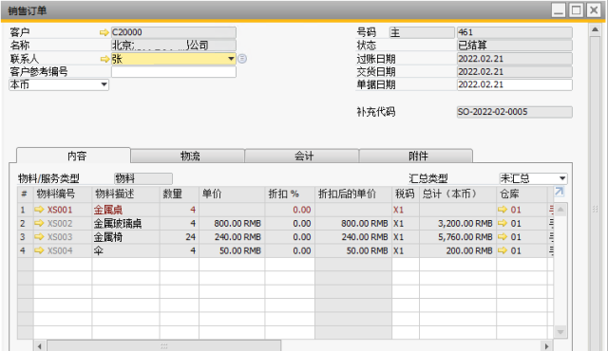The height and width of the screenshot is (351, 608).
Task: Click the 仓库 column header
Action: pyautogui.click(x=522, y=194)
